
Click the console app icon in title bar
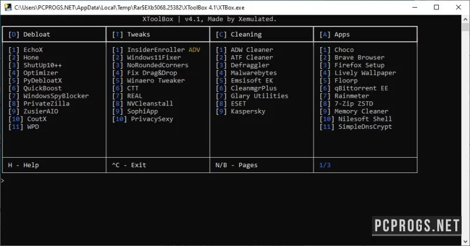8,7
